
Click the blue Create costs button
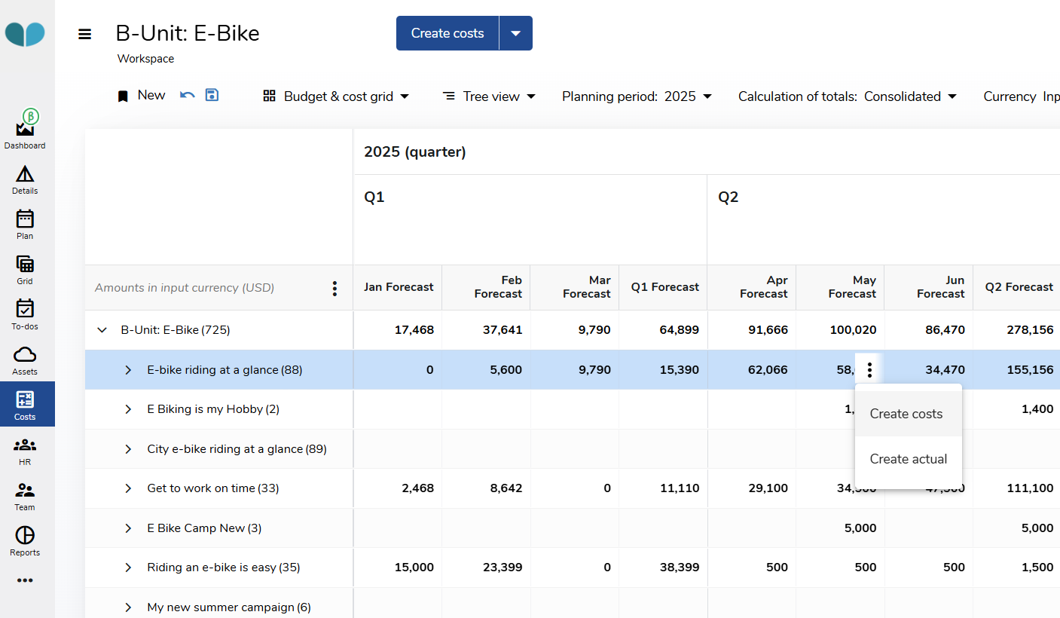[448, 33]
